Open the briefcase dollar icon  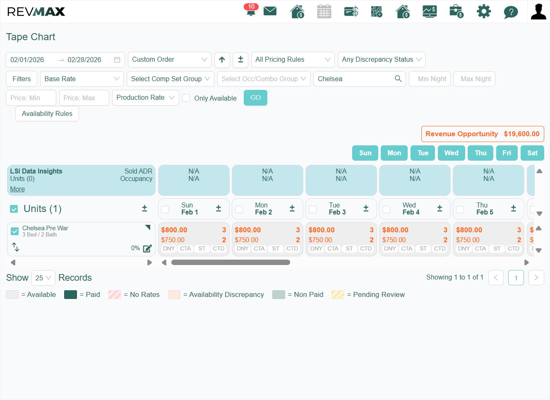coord(456,11)
